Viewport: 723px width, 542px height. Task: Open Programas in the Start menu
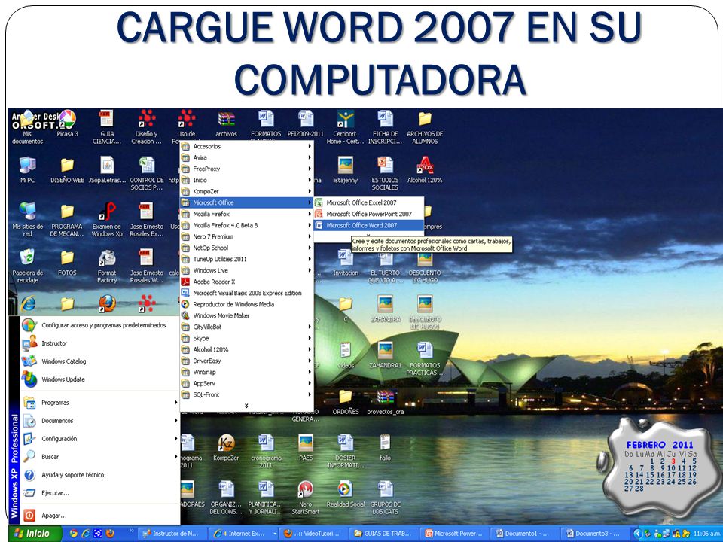click(x=99, y=402)
